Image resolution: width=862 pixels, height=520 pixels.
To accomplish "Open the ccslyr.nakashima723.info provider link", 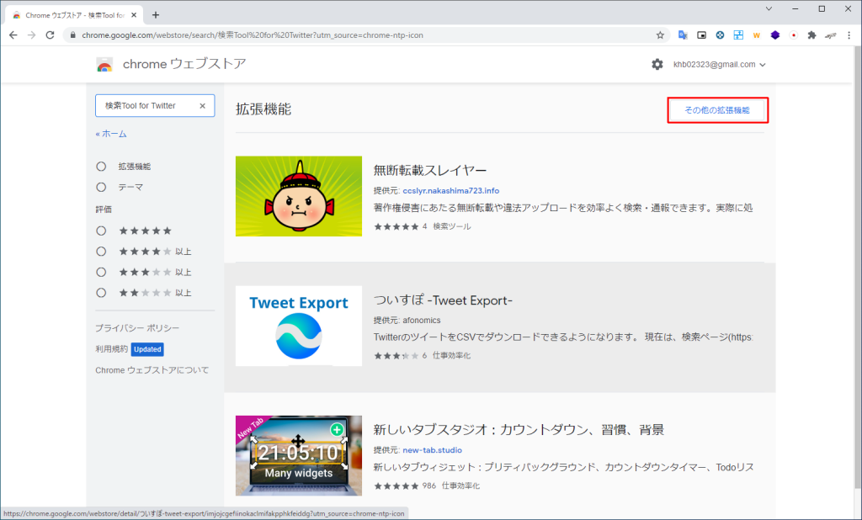I will click(x=451, y=191).
